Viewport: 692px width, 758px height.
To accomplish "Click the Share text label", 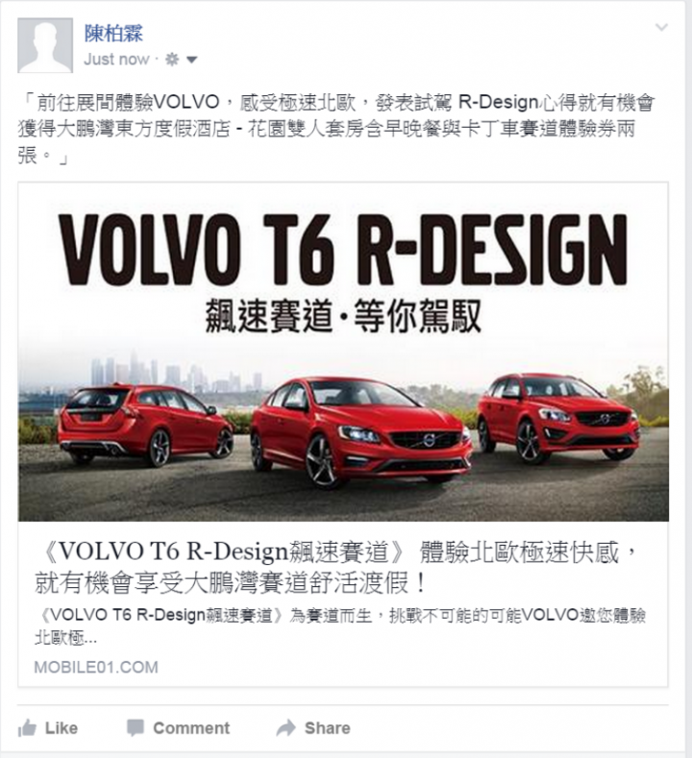I will [x=328, y=728].
